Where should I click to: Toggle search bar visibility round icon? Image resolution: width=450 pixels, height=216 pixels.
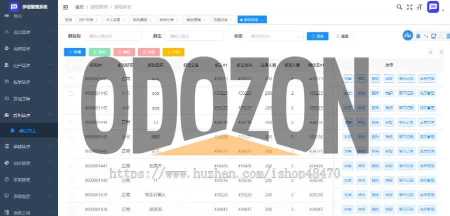coord(430,52)
